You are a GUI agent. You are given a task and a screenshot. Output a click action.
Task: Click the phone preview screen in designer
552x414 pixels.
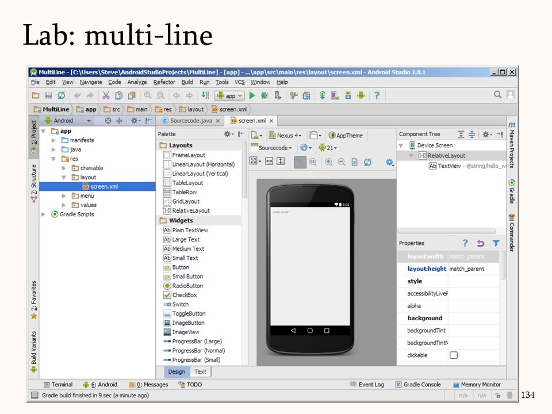(x=310, y=266)
